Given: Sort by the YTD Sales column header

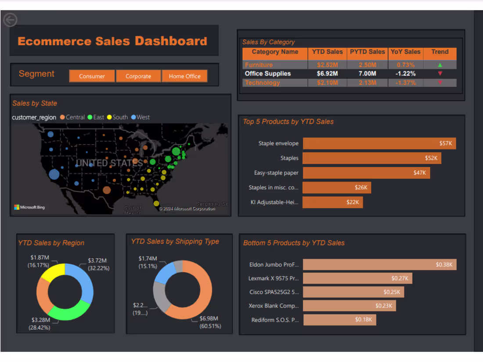Looking at the screenshot, I should pyautogui.click(x=327, y=51).
